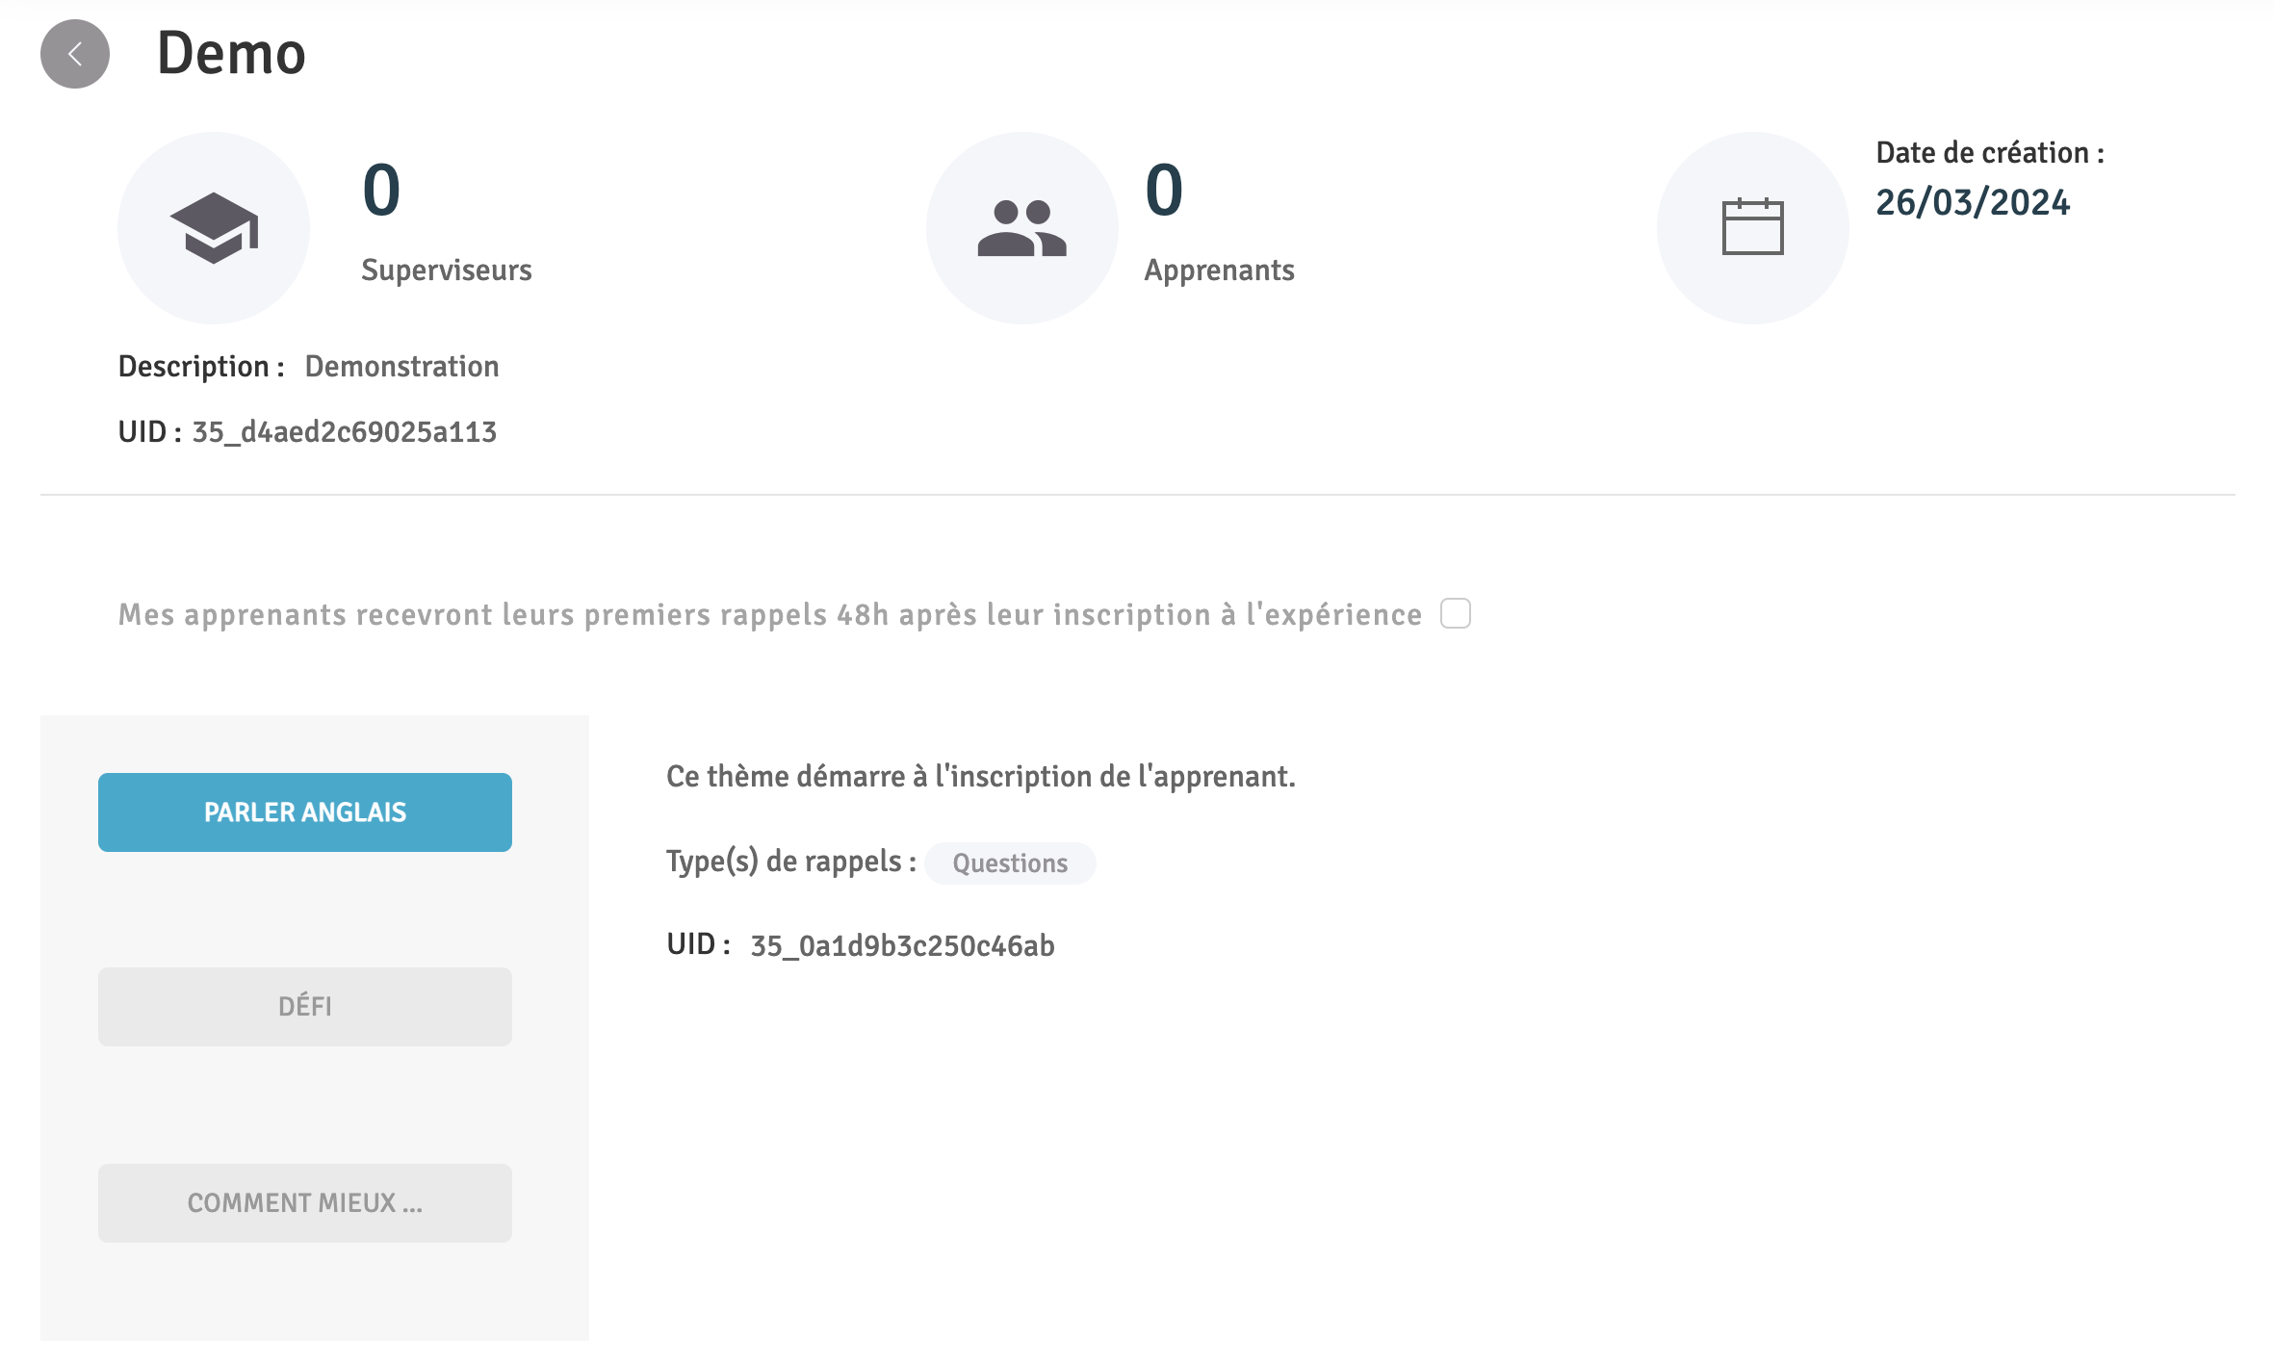Click the calendar creation date icon

[1752, 228]
